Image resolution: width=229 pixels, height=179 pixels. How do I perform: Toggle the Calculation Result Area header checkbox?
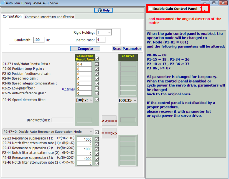point(97,59)
